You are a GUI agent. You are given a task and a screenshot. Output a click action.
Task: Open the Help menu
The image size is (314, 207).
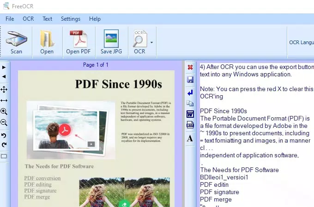tap(95, 19)
